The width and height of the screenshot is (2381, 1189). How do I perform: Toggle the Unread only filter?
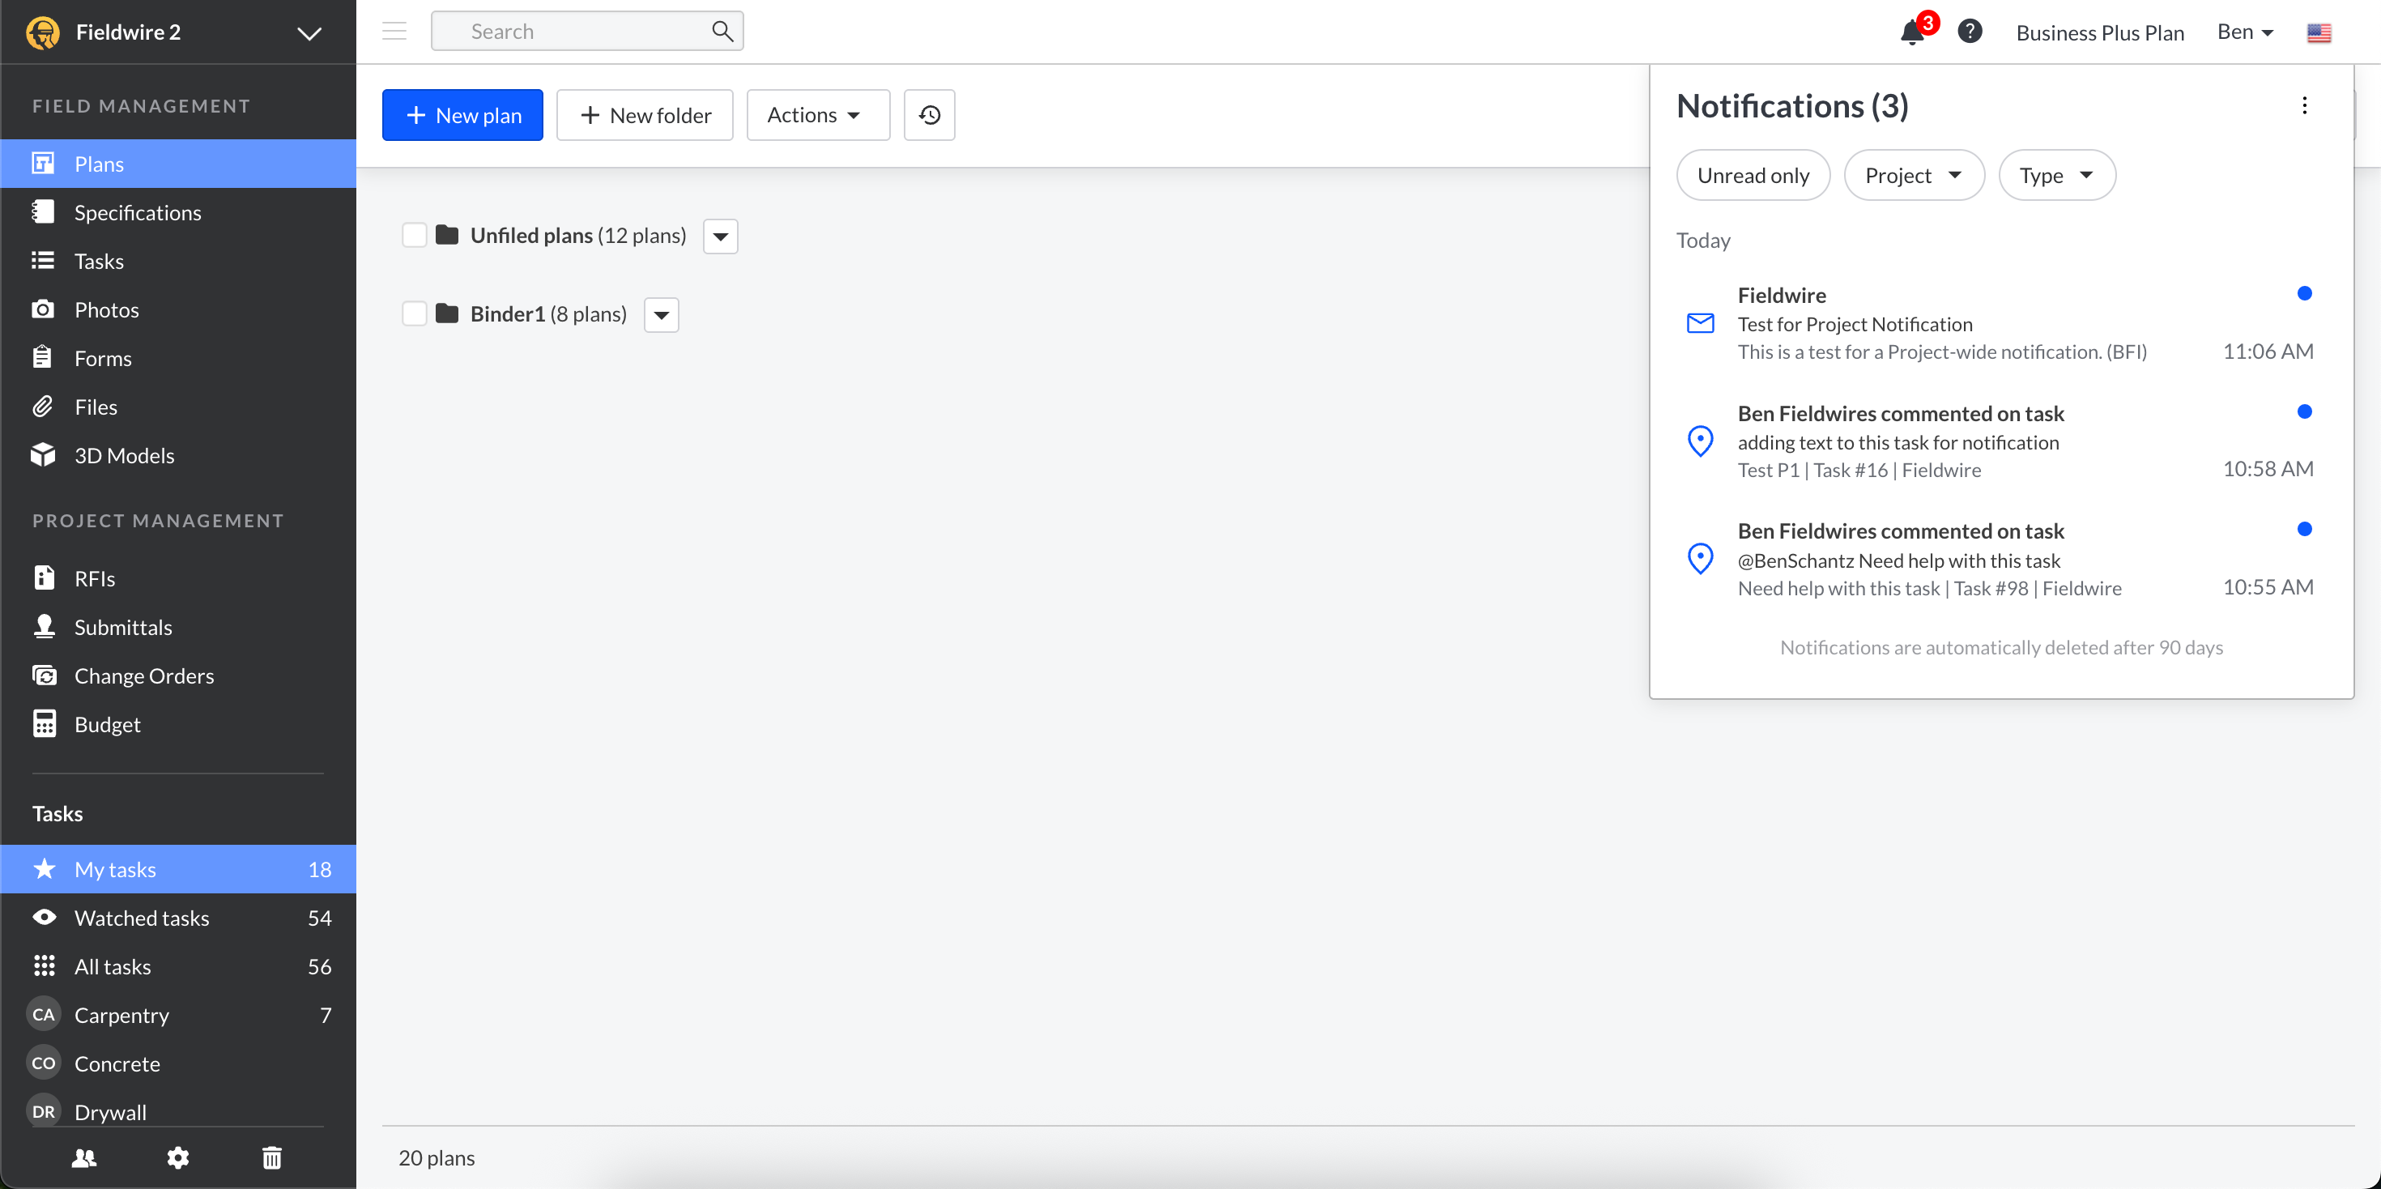pyautogui.click(x=1753, y=175)
